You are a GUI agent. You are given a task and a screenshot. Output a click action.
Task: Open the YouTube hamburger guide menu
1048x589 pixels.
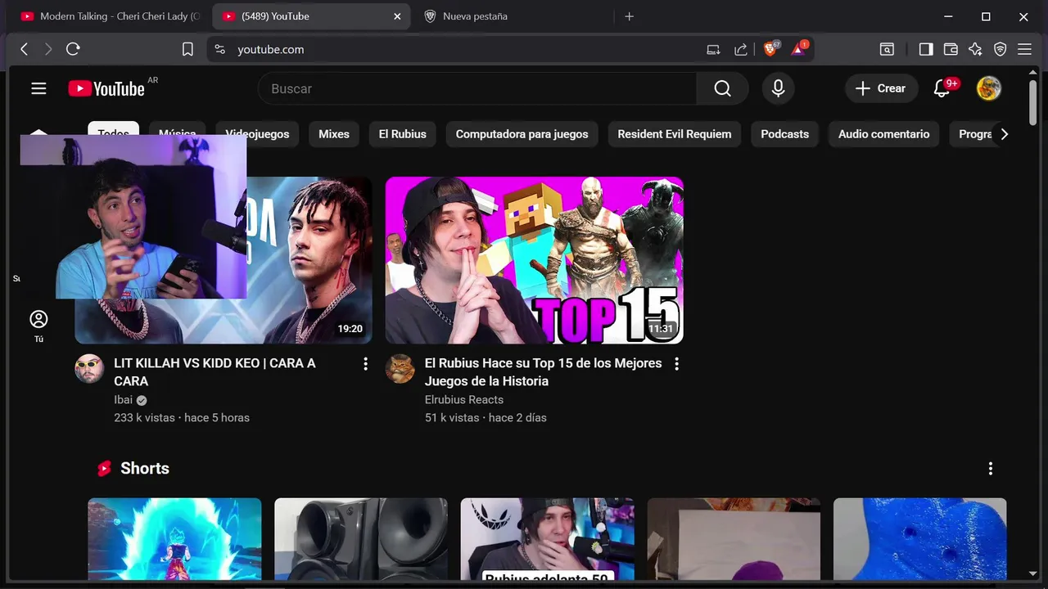point(38,88)
